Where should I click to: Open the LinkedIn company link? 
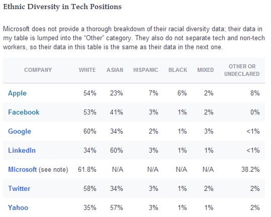pyautogui.click(x=22, y=150)
